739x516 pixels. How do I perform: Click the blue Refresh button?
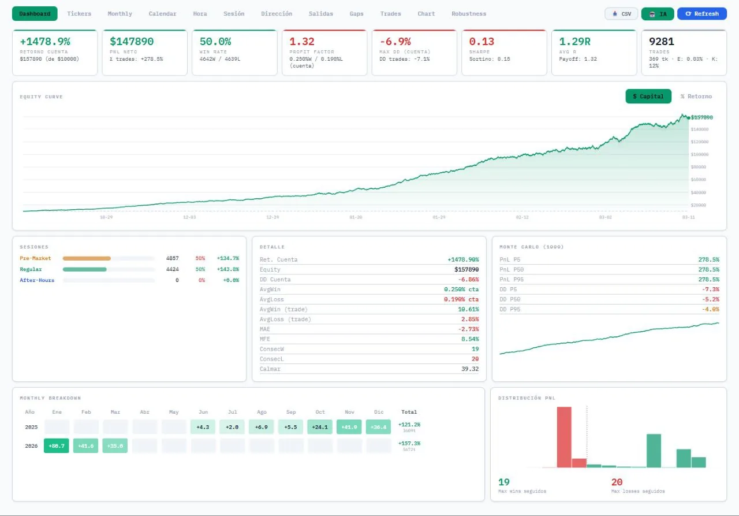[701, 13]
